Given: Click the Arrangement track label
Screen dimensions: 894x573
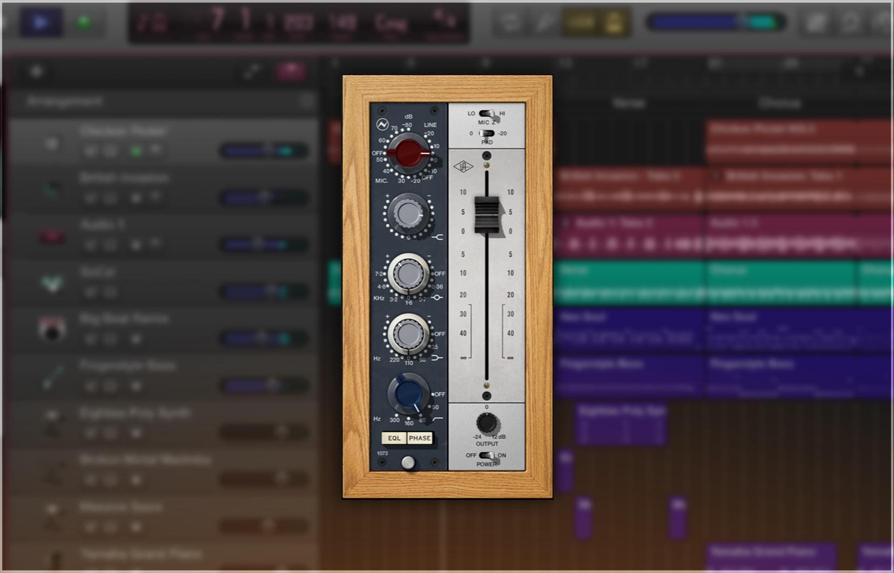Looking at the screenshot, I should (65, 101).
